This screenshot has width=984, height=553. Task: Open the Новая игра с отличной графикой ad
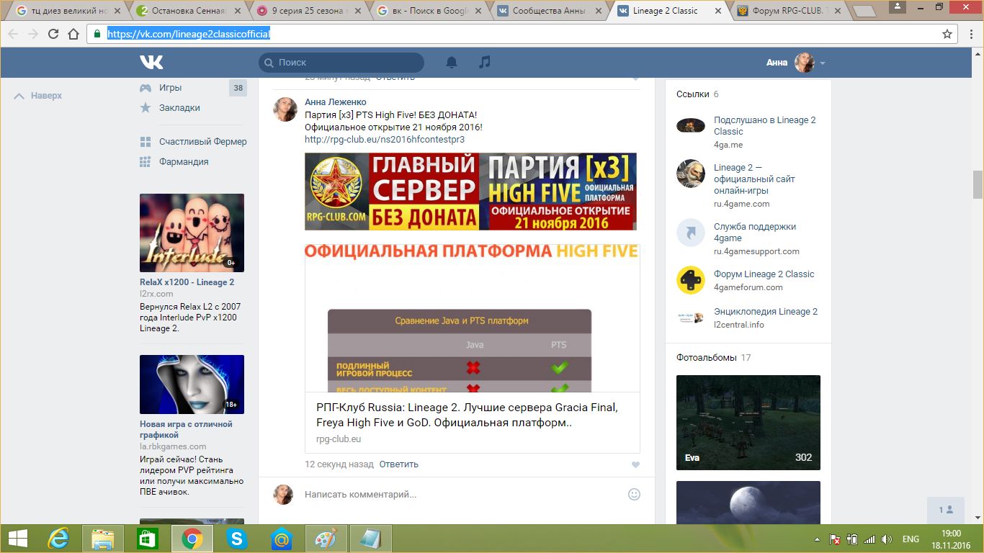tap(186, 430)
